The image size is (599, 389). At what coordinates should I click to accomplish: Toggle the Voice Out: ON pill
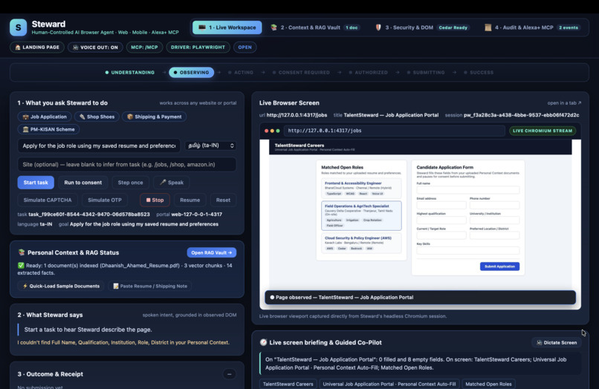click(95, 48)
